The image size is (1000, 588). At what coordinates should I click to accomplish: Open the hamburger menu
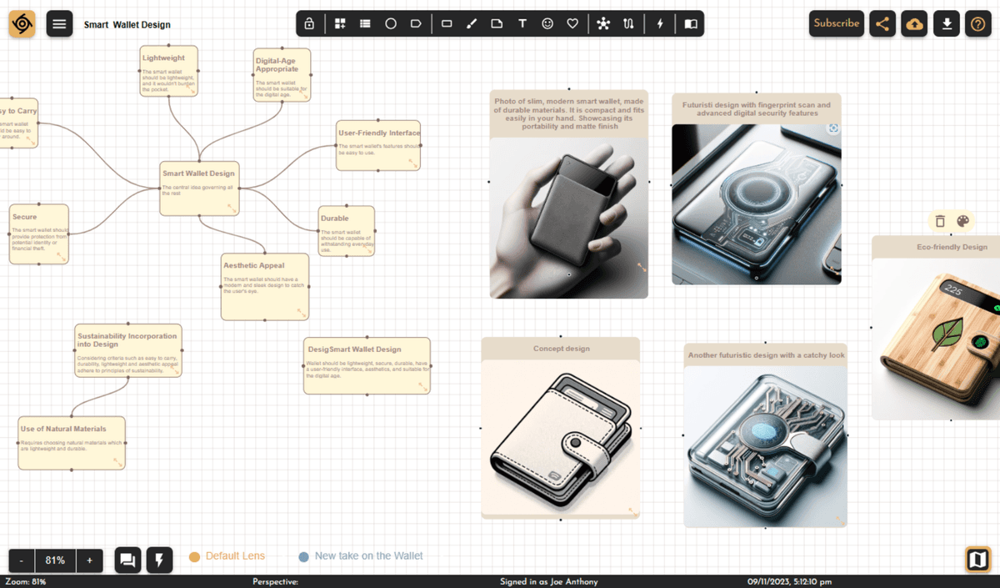(x=59, y=24)
